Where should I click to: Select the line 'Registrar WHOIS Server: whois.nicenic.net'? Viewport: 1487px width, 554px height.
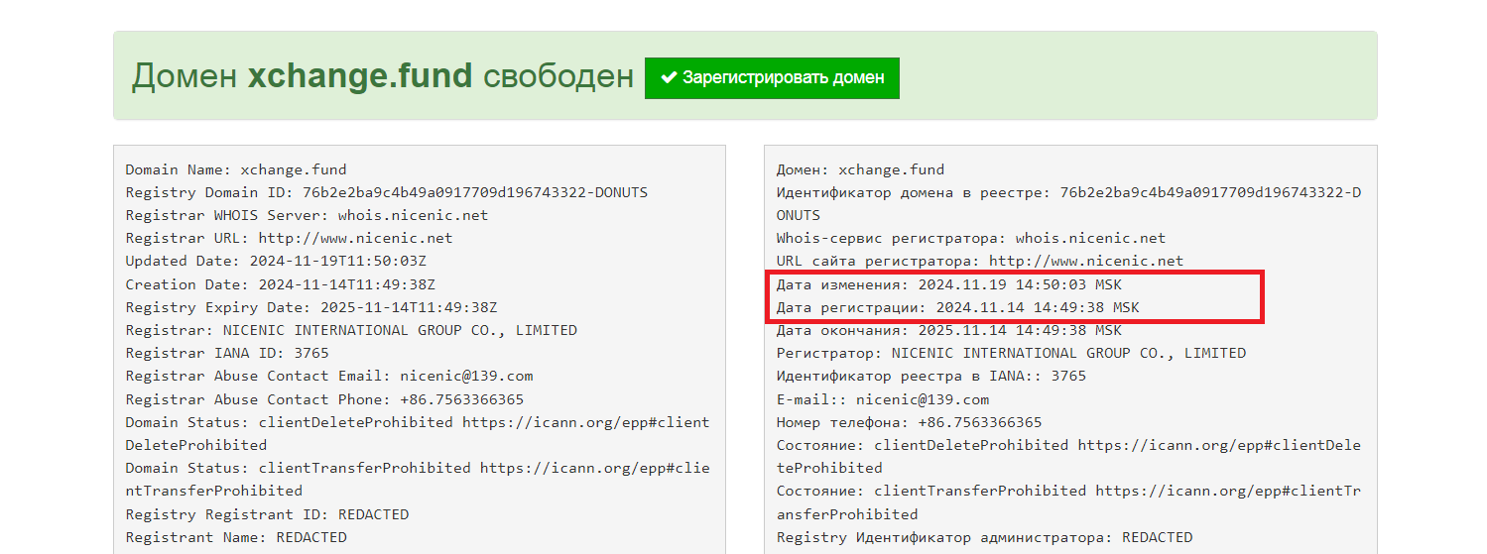click(307, 215)
